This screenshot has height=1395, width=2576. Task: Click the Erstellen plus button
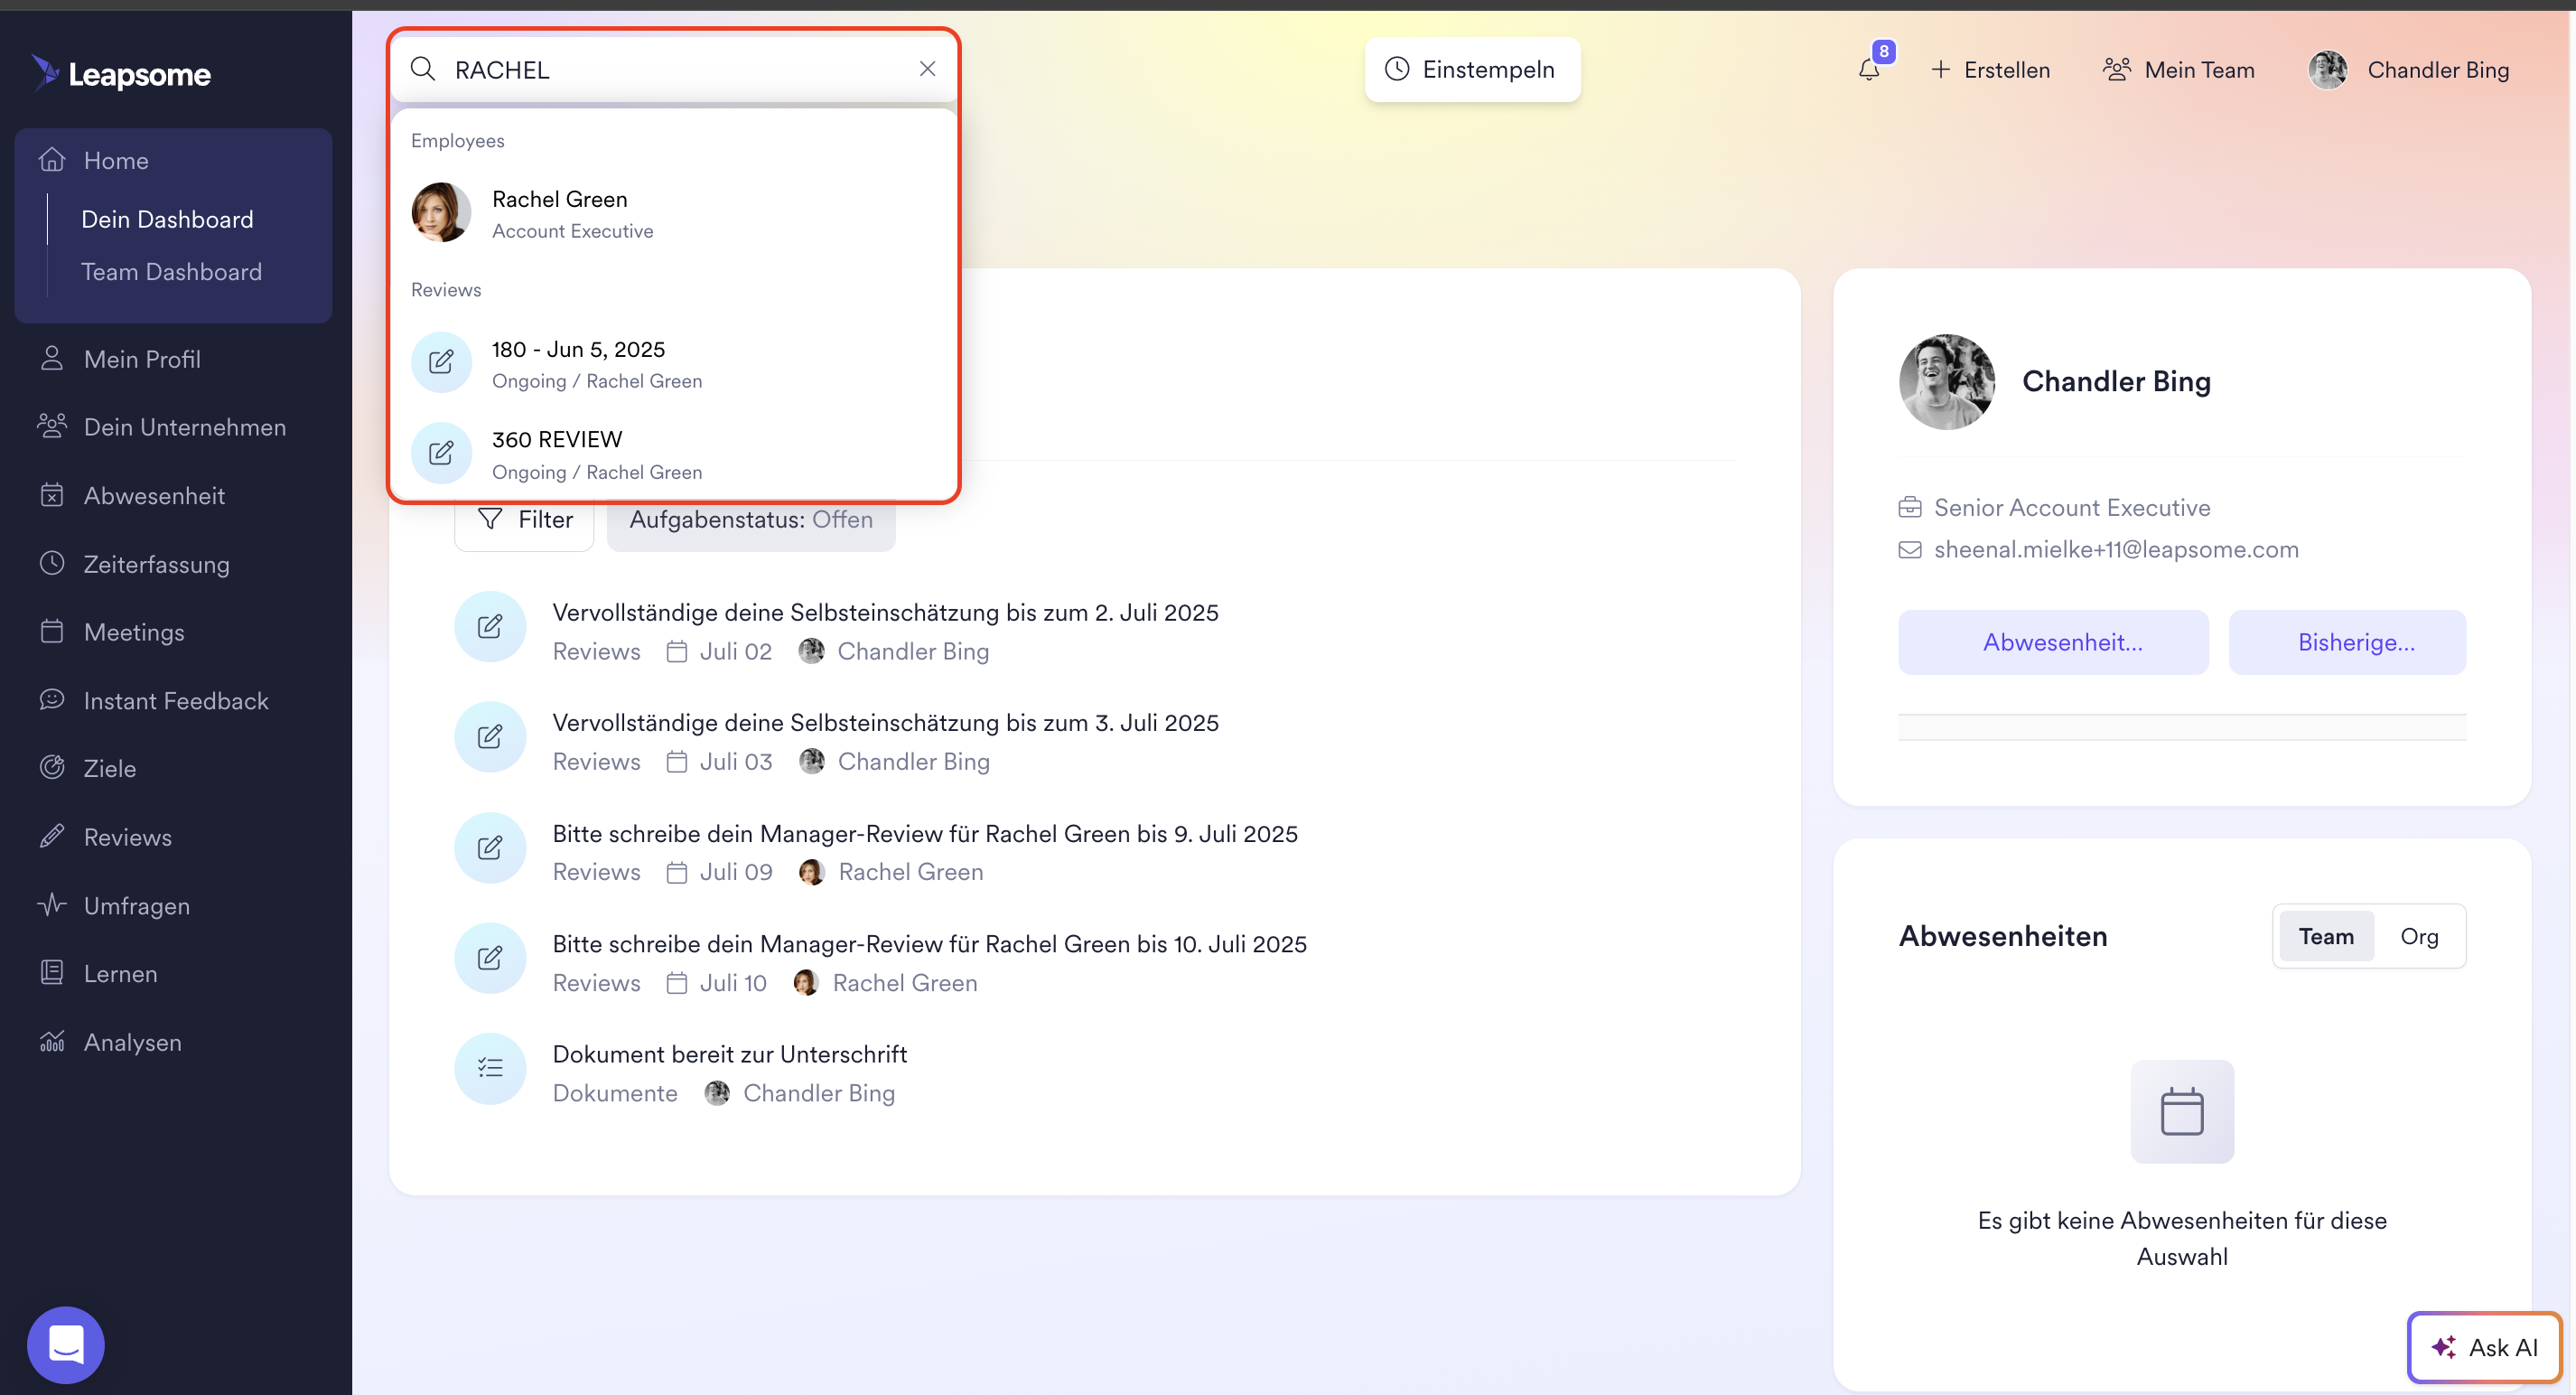point(1990,69)
